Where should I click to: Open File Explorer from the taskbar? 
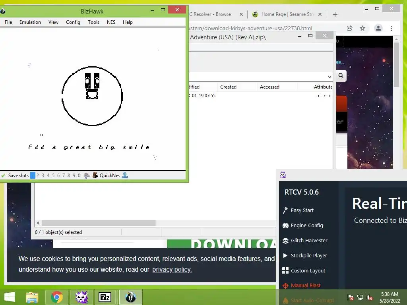(32, 297)
